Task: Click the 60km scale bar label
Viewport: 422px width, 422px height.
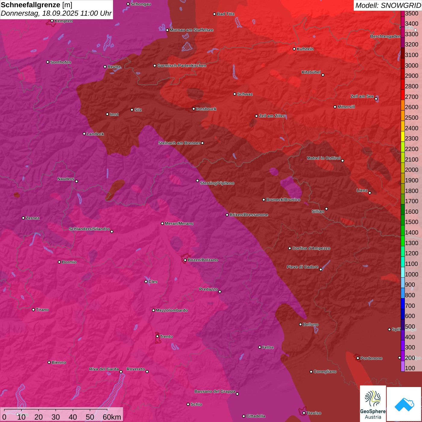Action: [112, 417]
